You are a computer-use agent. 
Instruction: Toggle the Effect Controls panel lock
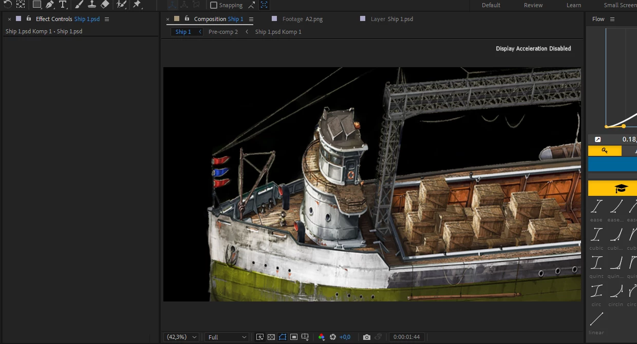point(28,19)
